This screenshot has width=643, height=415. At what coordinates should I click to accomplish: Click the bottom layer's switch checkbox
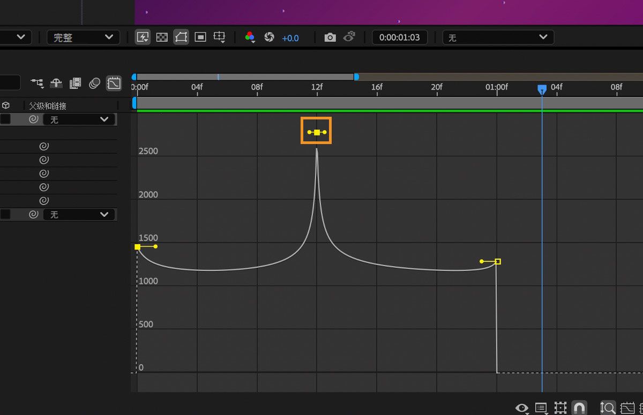click(x=5, y=214)
